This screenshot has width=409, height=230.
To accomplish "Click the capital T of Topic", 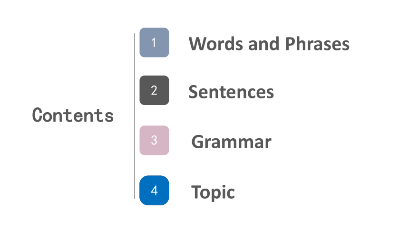I will pos(196,192).
